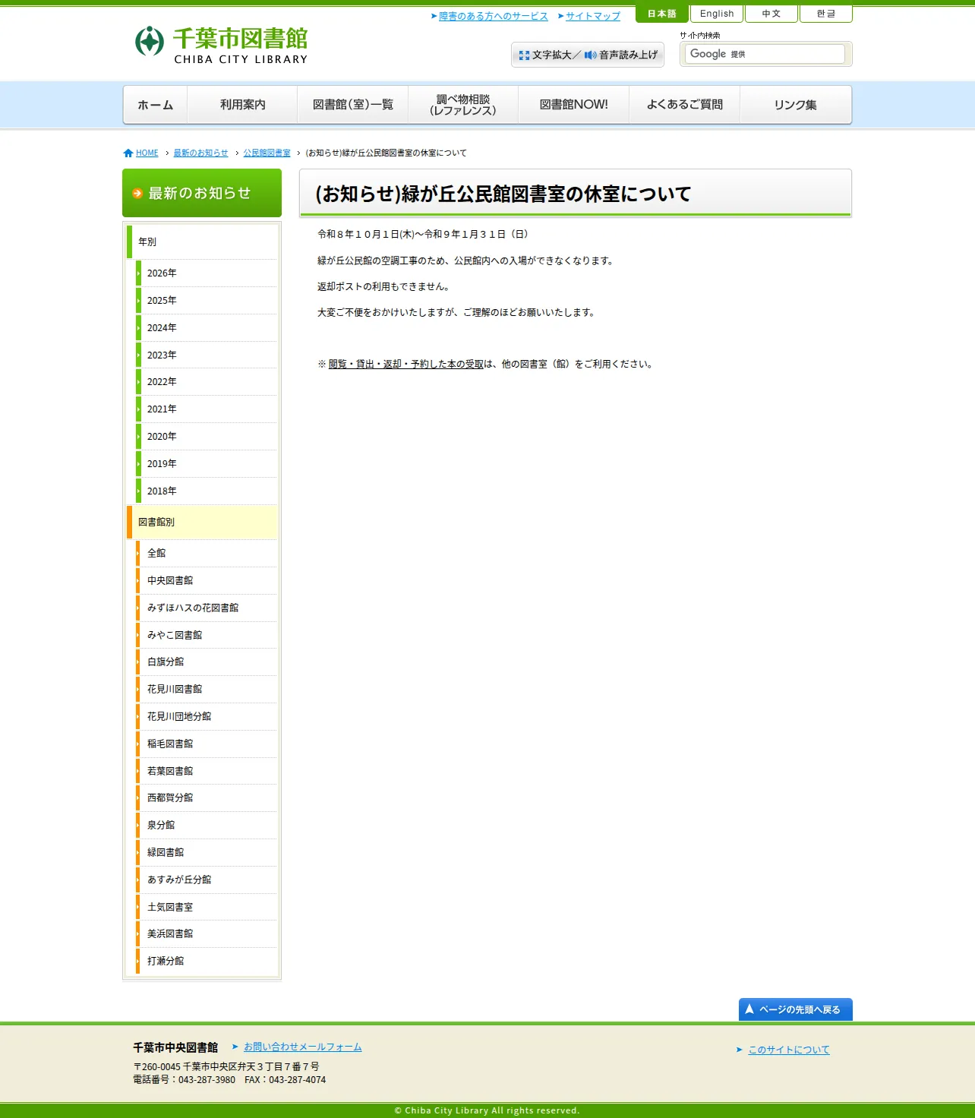This screenshot has width=975, height=1118.
Task: Switch language to 中文
Action: (771, 14)
